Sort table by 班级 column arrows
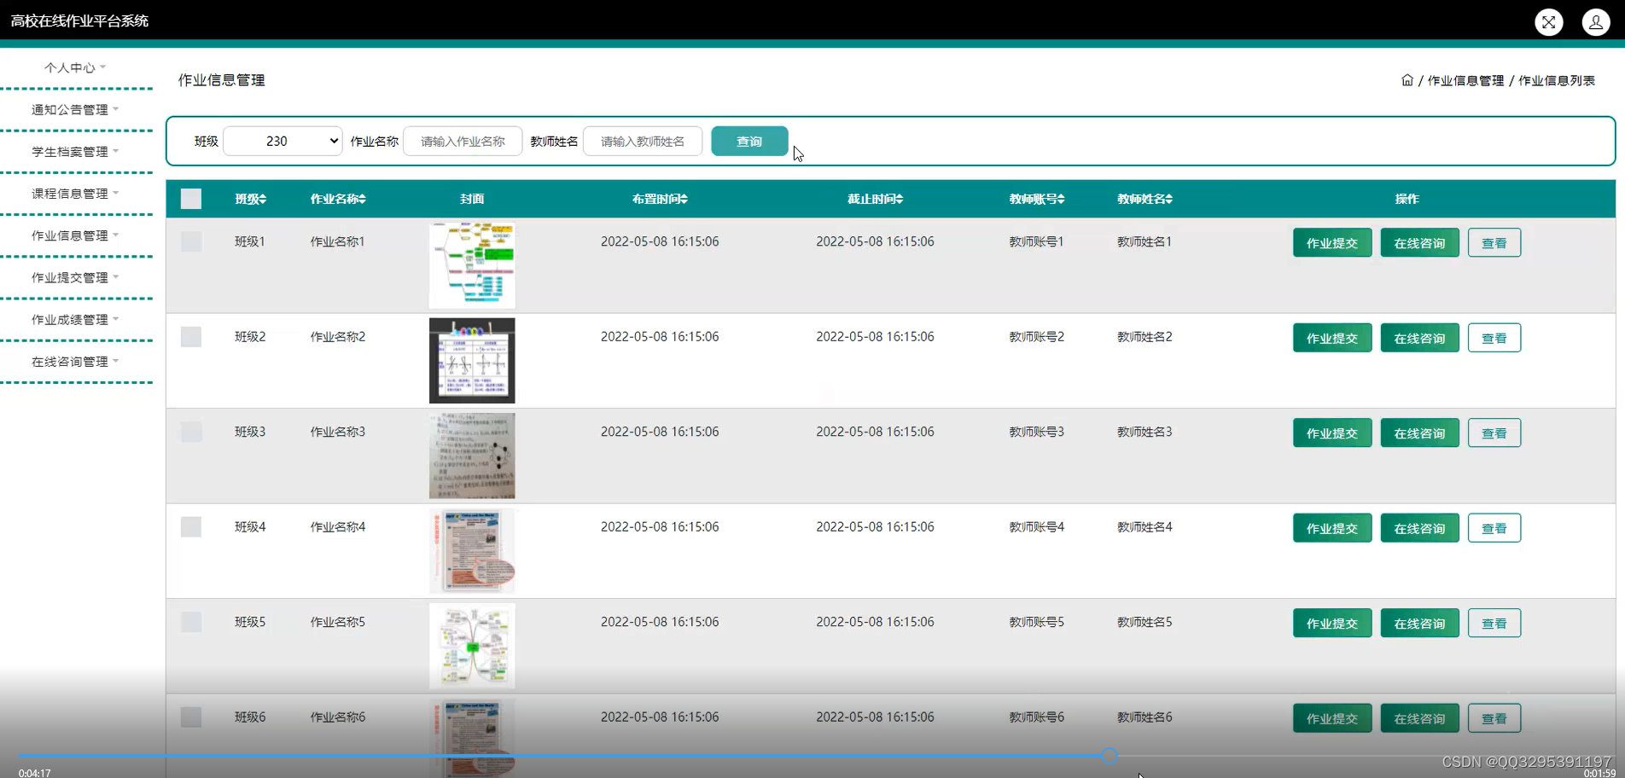This screenshot has width=1625, height=778. [x=263, y=199]
